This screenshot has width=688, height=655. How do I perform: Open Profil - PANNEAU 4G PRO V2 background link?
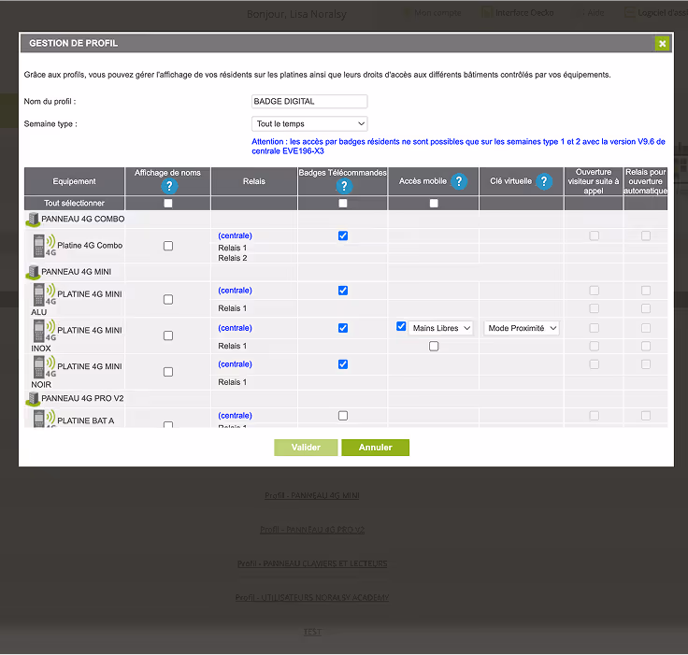click(312, 530)
